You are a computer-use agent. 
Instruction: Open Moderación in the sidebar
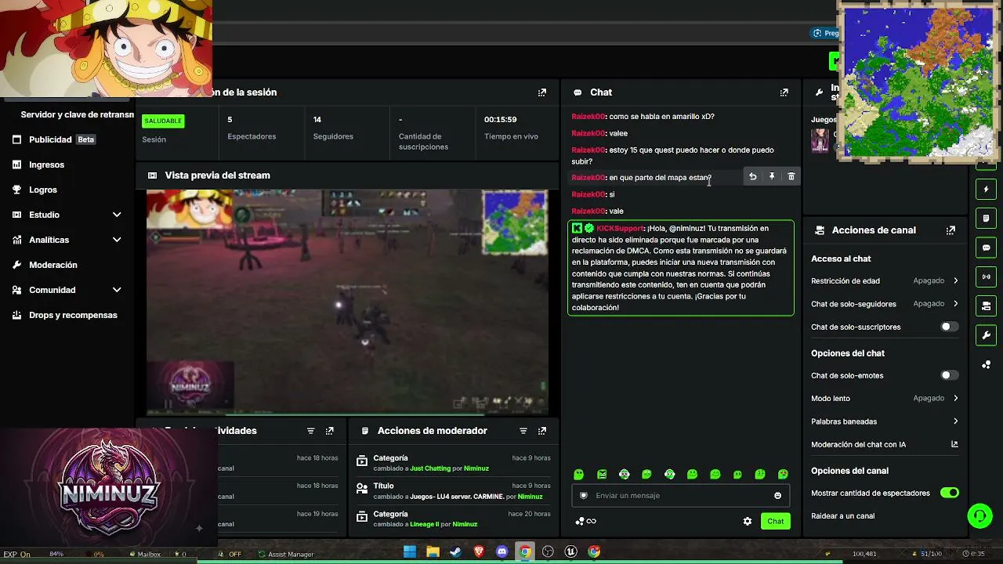pos(53,265)
